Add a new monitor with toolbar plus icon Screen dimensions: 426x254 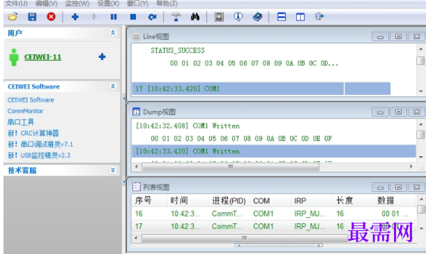(x=75, y=17)
